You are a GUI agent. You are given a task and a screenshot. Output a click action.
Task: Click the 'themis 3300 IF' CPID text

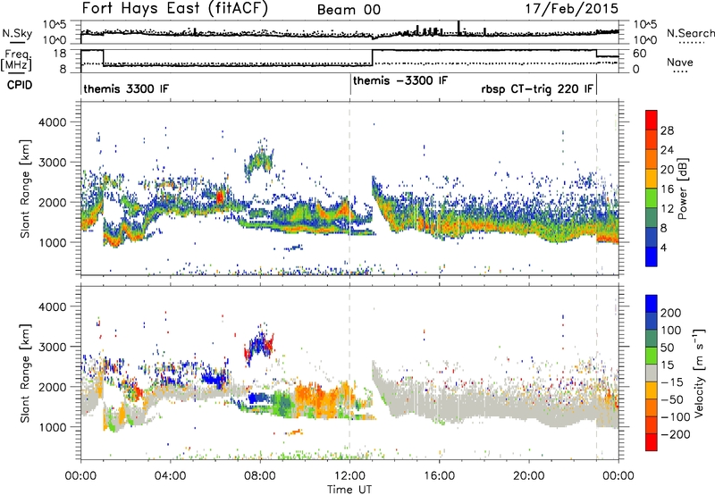coord(126,88)
